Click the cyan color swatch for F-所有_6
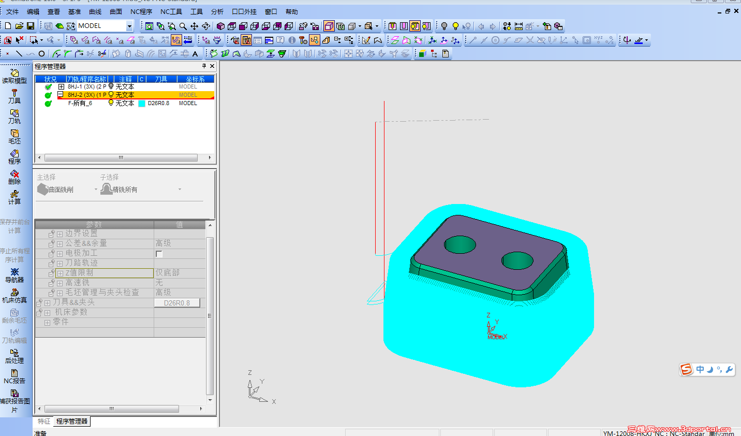Viewport: 741px width, 436px height. [x=142, y=104]
